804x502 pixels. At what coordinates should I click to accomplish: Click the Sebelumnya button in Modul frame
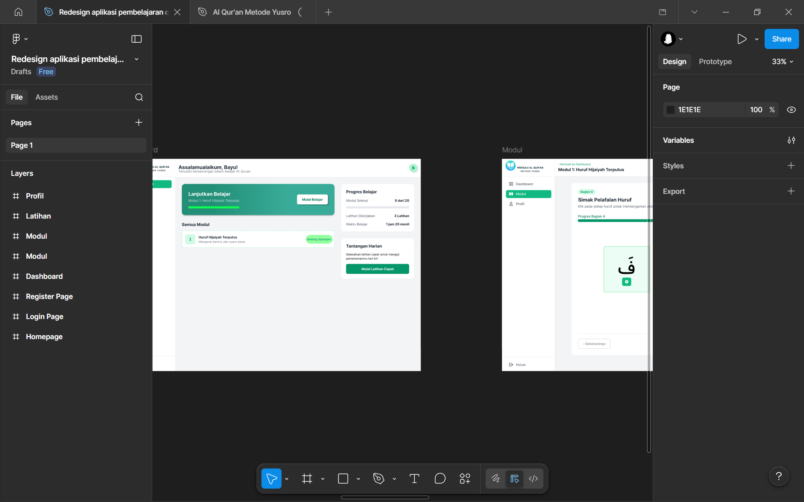[594, 344]
